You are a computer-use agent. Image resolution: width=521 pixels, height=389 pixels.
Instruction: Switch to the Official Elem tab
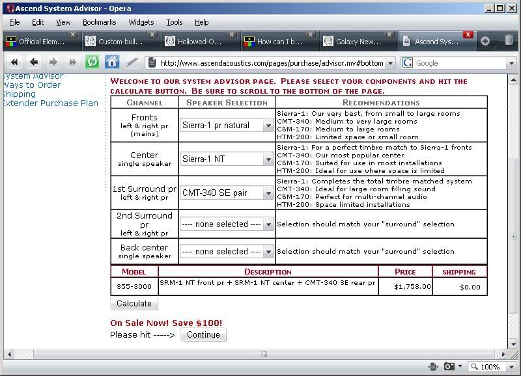click(x=41, y=42)
